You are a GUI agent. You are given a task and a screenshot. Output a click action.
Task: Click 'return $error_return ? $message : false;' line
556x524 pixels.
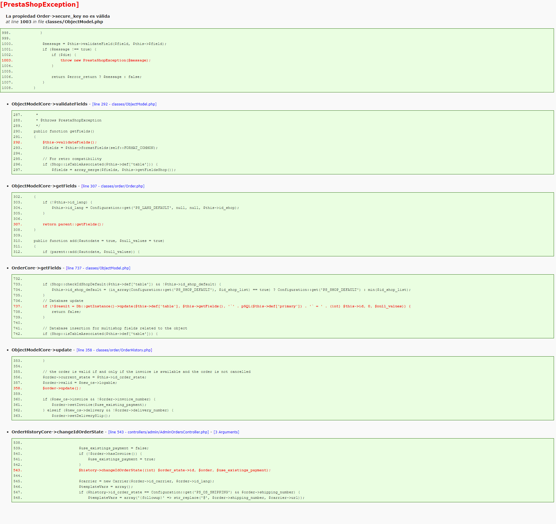96,77
